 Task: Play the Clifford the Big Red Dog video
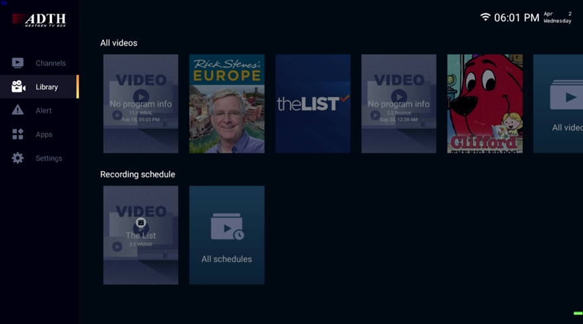[x=485, y=104]
